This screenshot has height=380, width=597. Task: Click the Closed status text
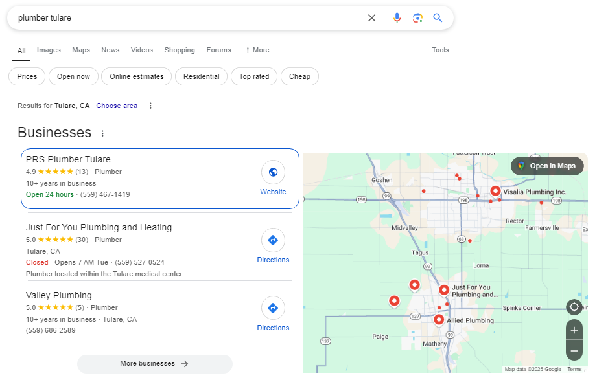(x=37, y=262)
